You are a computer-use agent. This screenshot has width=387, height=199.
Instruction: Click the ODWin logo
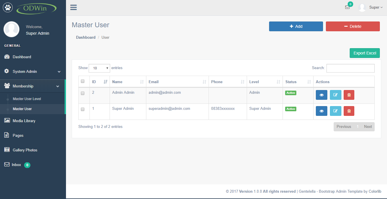36,8
